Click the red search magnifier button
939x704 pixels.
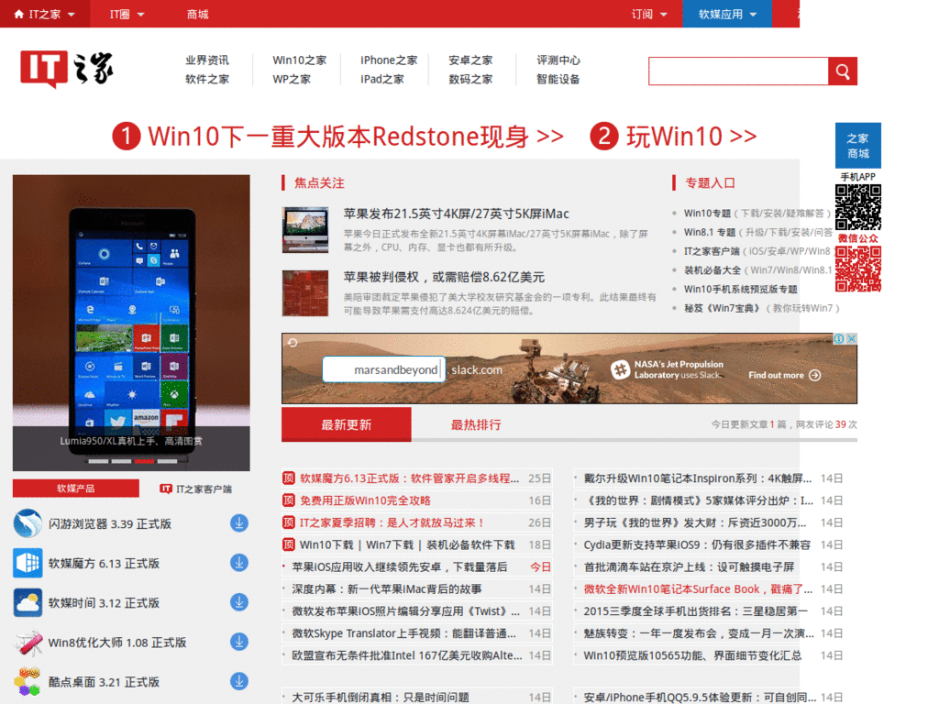pyautogui.click(x=843, y=71)
